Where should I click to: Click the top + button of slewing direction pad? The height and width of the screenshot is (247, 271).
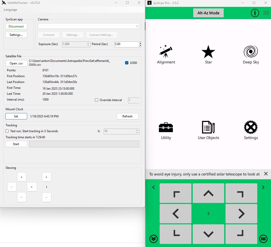tap(22, 177)
